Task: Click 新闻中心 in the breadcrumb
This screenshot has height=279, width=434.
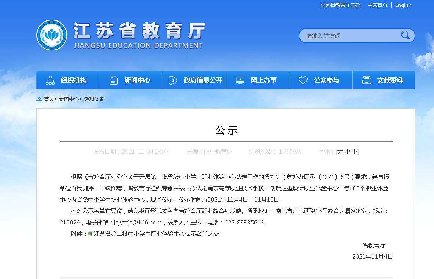Action: [69, 99]
